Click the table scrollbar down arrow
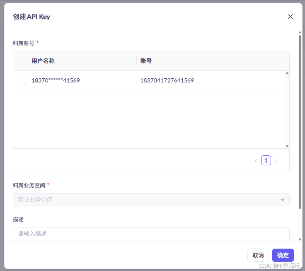The width and height of the screenshot is (305, 271). click(x=287, y=146)
